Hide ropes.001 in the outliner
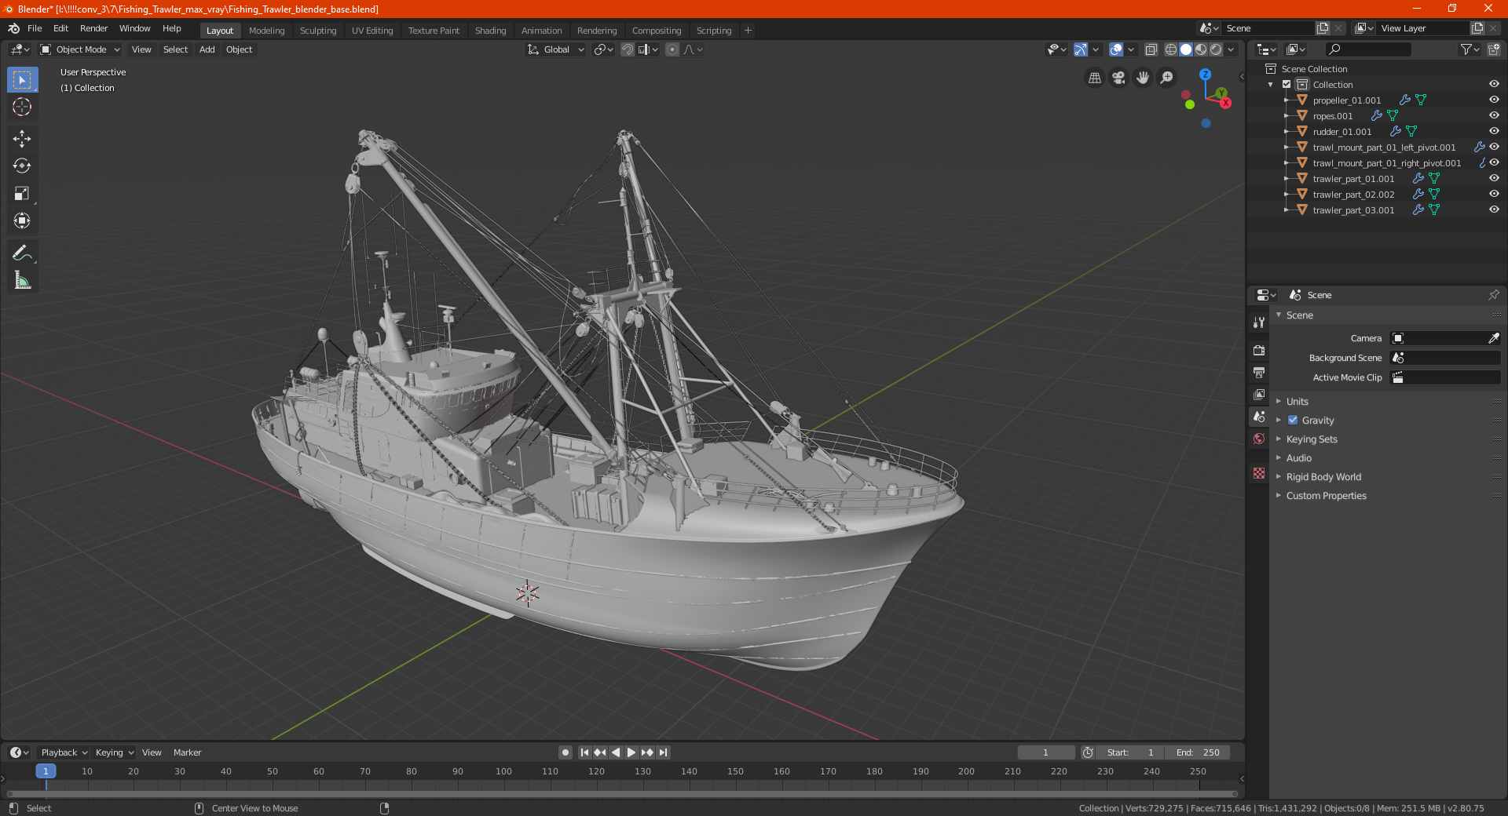 (x=1494, y=115)
